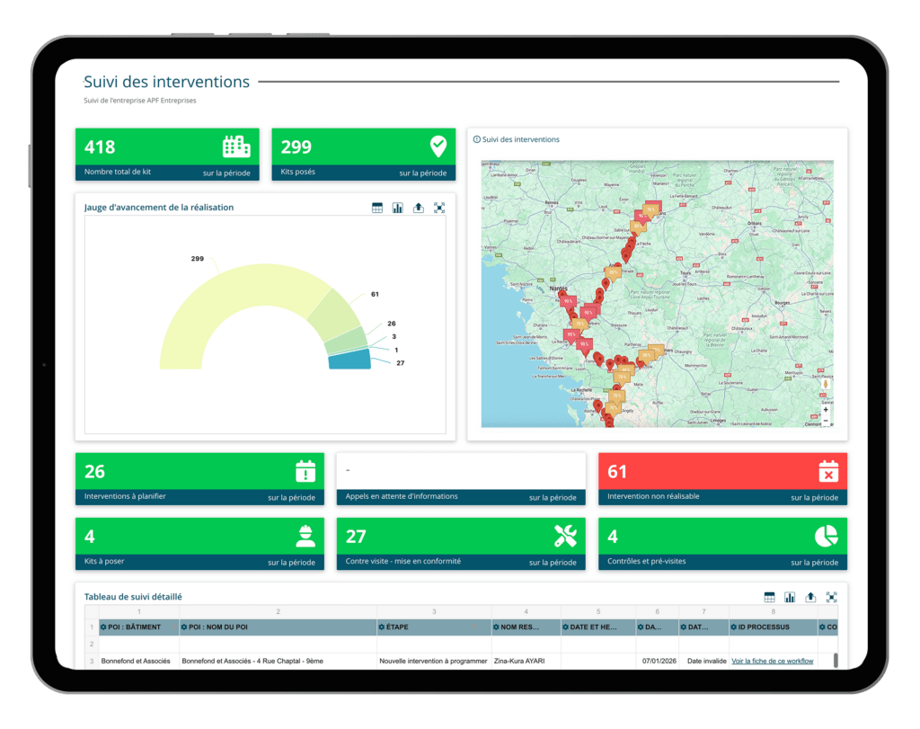Switch the gauge widget to table view

coord(377,208)
